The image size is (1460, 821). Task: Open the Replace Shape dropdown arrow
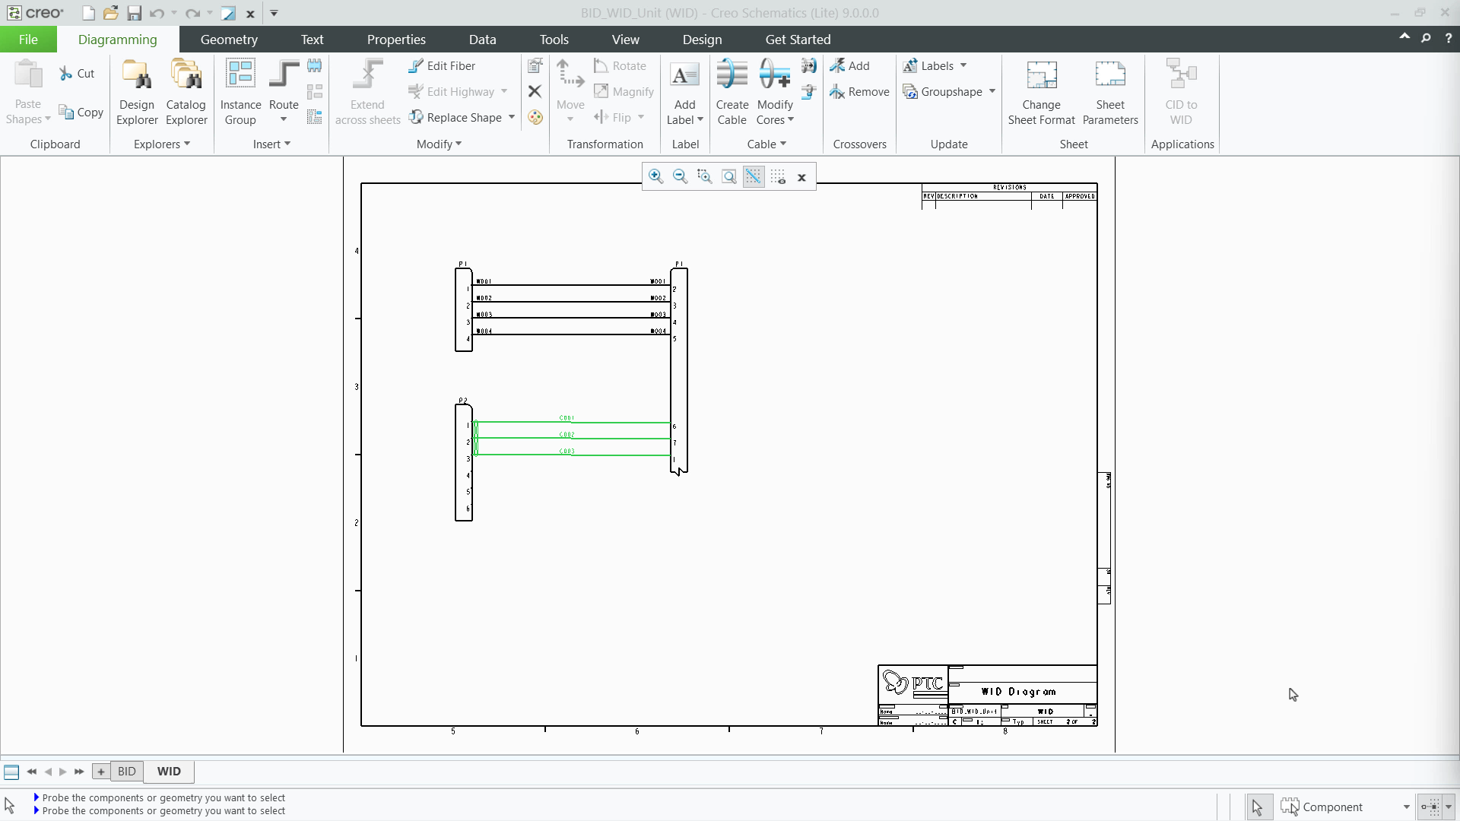pos(512,117)
